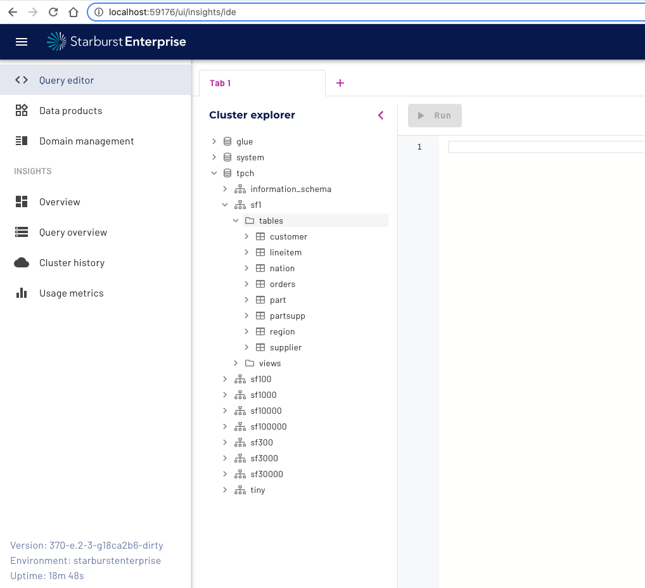Viewport: 645px width, 588px height.
Task: Click the Usage metrics bar chart icon
Action: [x=22, y=293]
